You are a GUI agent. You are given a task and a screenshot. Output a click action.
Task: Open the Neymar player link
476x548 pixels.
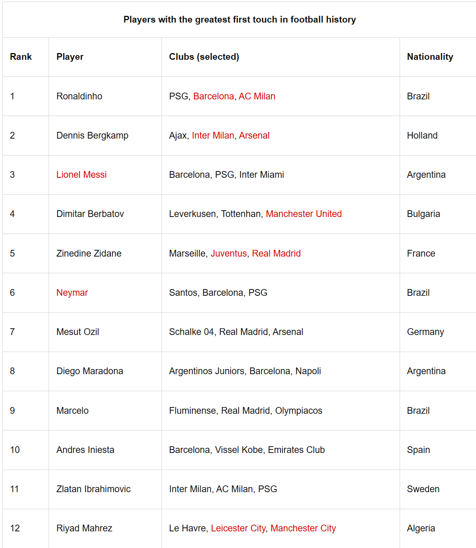click(x=72, y=293)
